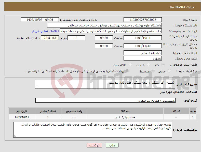Click the طبقه بندی موضوعی label
The height and width of the screenshot is (152, 201).
coord(183,65)
